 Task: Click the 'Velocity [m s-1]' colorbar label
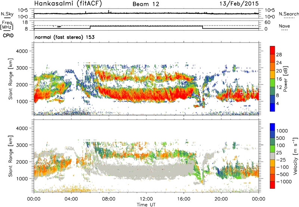coord(295,156)
